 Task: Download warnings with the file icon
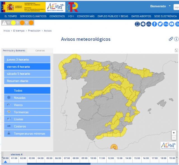click(x=176, y=50)
